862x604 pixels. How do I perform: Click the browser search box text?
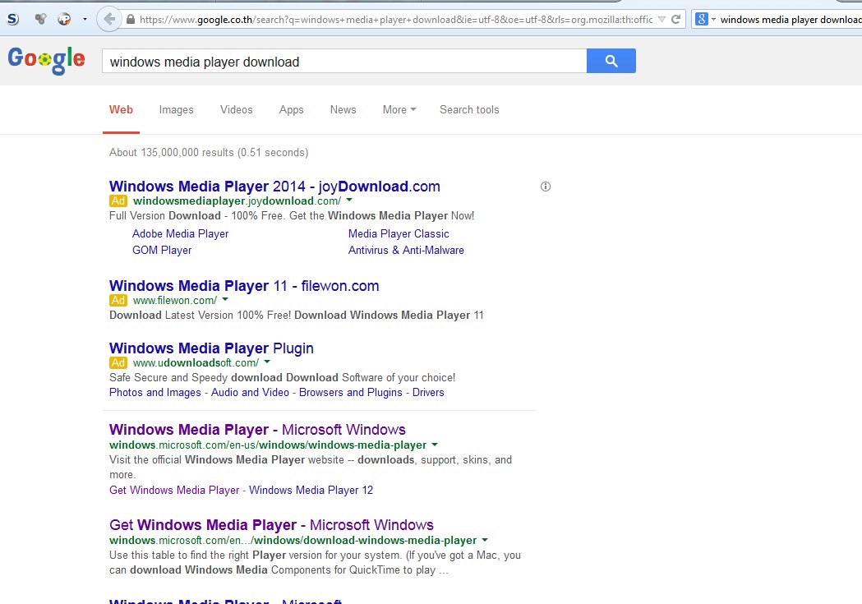click(x=791, y=20)
